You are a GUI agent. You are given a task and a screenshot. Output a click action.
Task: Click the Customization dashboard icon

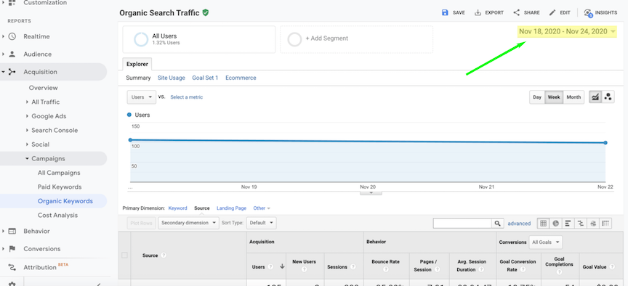coord(12,2)
